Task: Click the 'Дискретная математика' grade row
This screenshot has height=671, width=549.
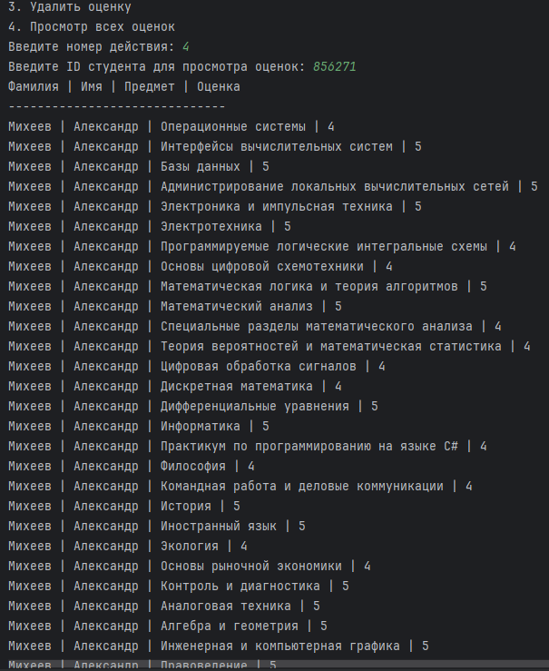Action: pos(175,387)
